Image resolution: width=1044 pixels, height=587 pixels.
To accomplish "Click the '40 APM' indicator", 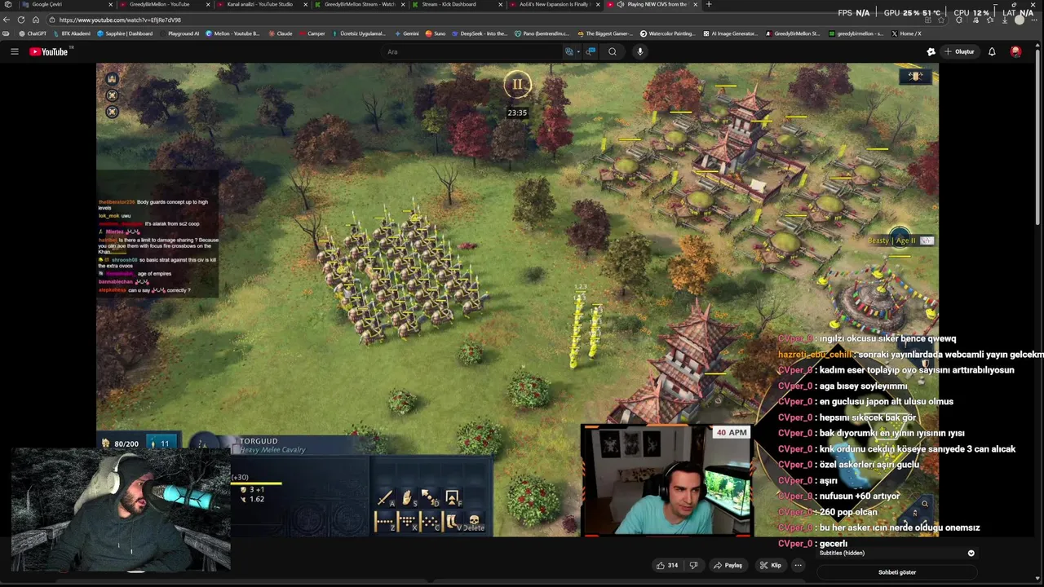I will [731, 433].
